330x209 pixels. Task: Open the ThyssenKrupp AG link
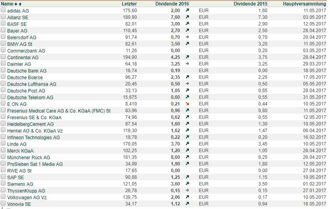[26, 191]
